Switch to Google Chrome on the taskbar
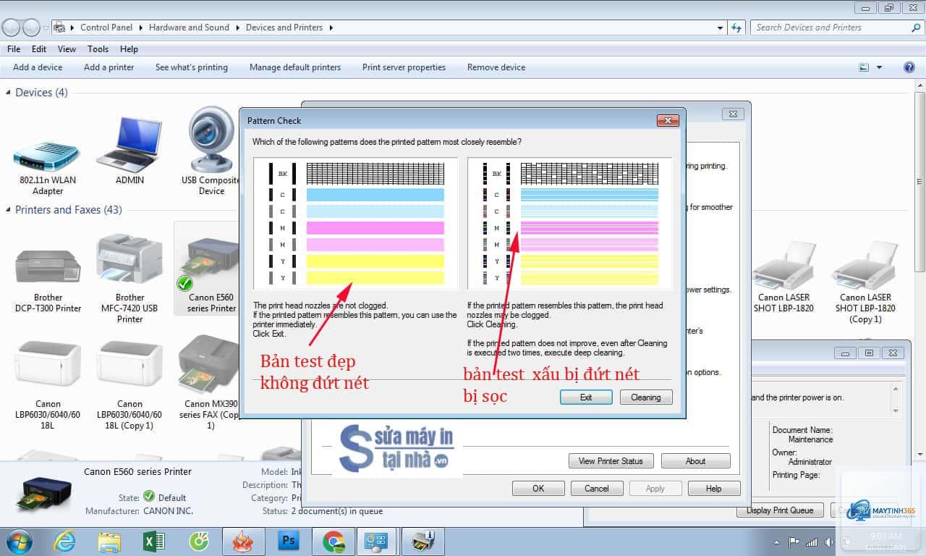926x556 pixels. point(334,542)
